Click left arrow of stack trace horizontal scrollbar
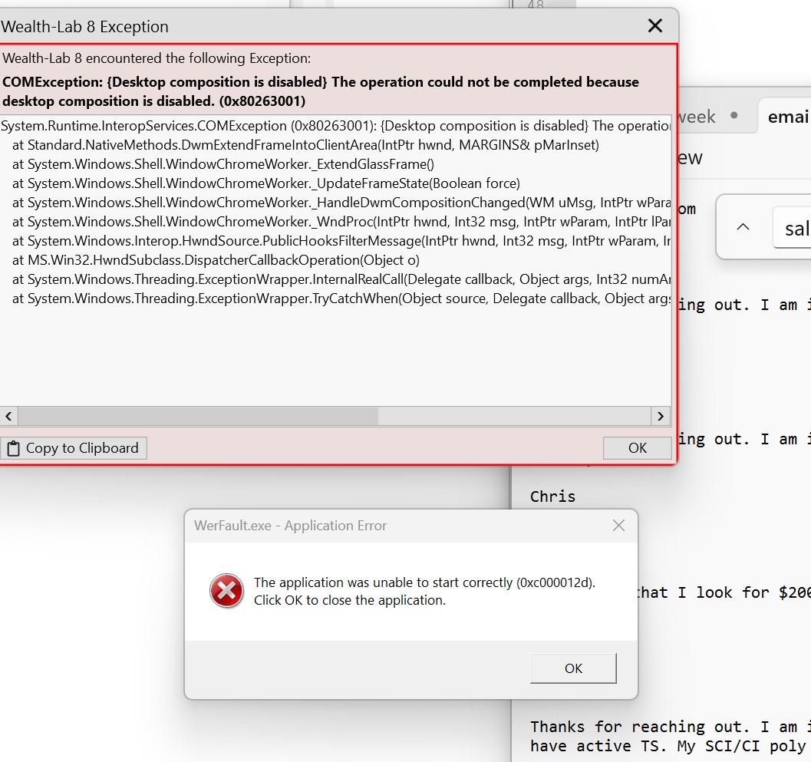The width and height of the screenshot is (811, 762). tap(8, 416)
